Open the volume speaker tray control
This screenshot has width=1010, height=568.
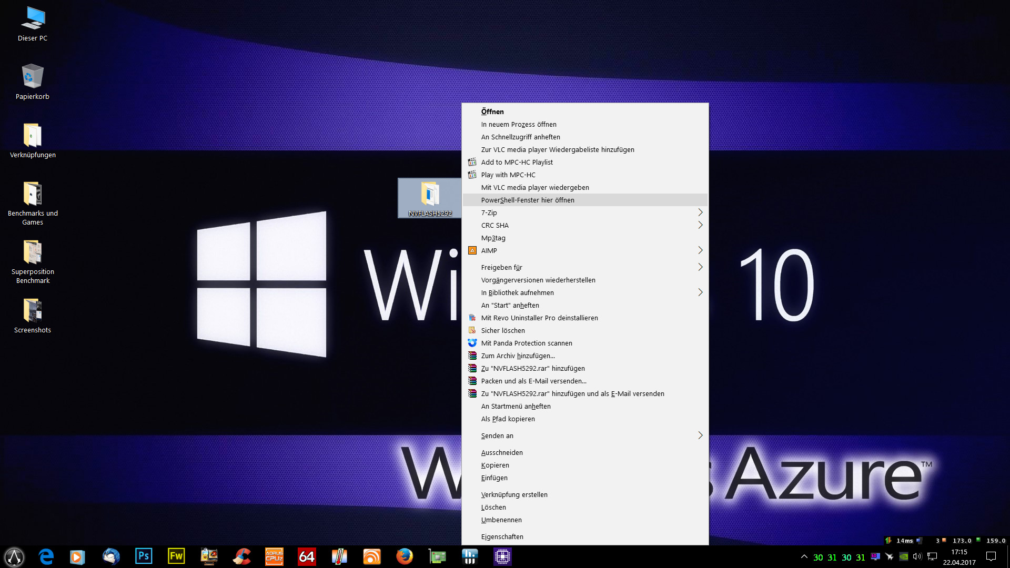[917, 556]
